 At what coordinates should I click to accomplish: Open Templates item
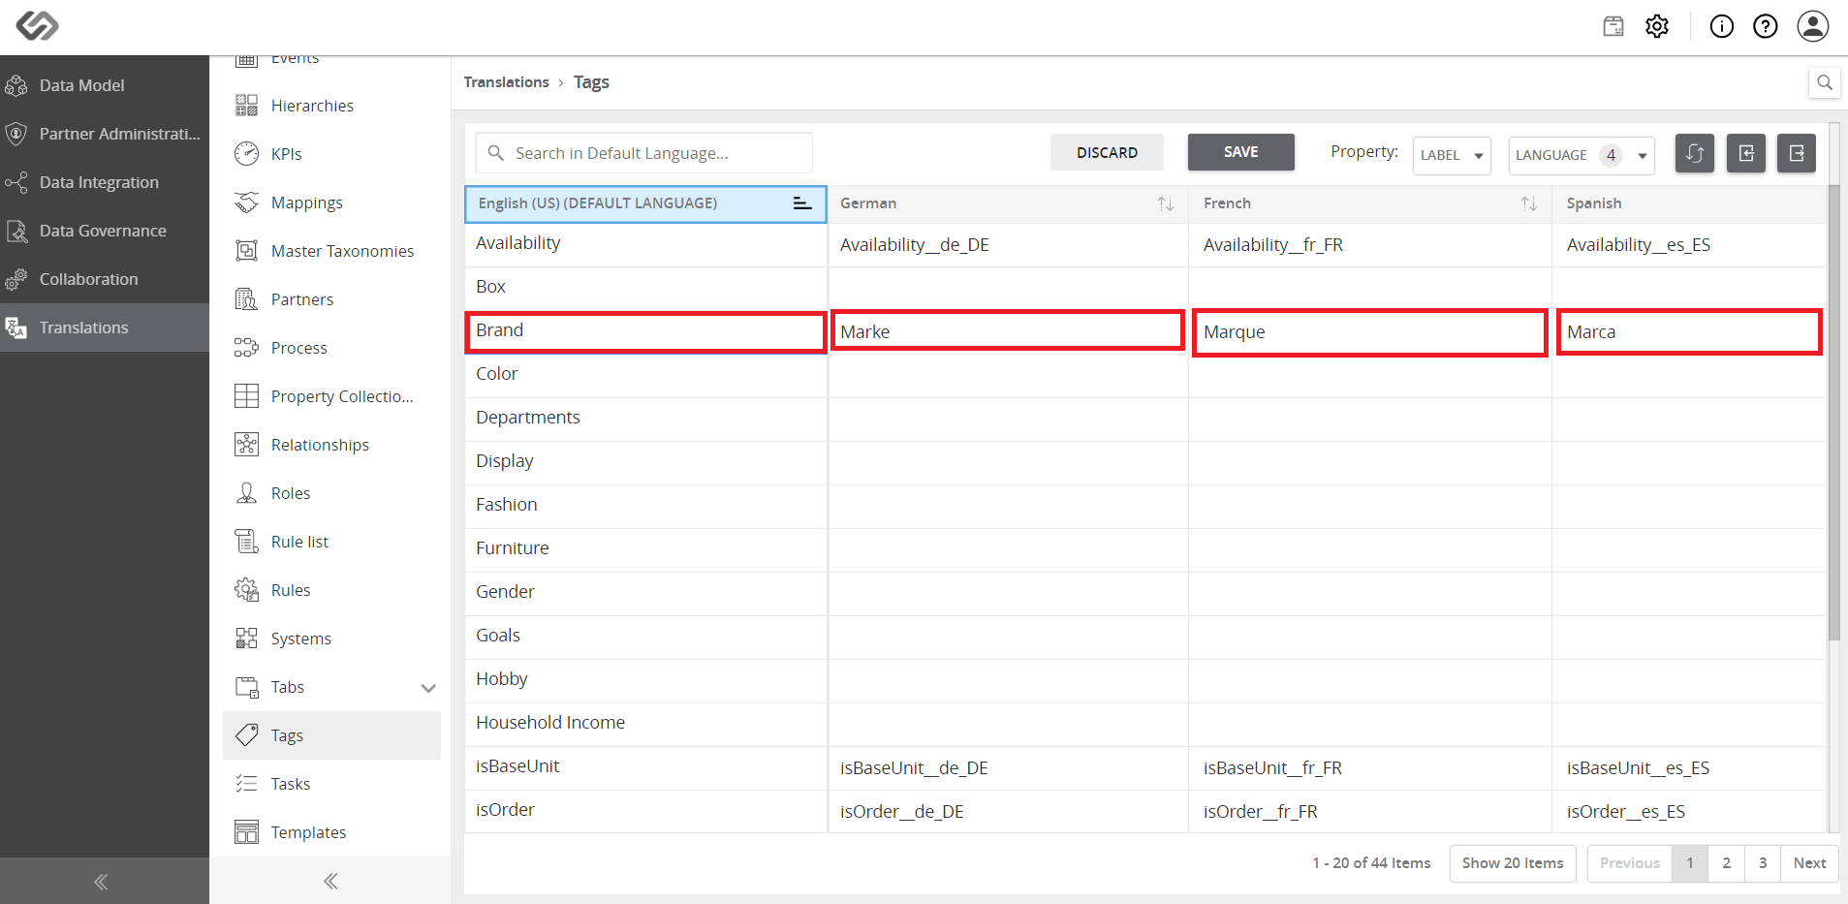pos(331,832)
